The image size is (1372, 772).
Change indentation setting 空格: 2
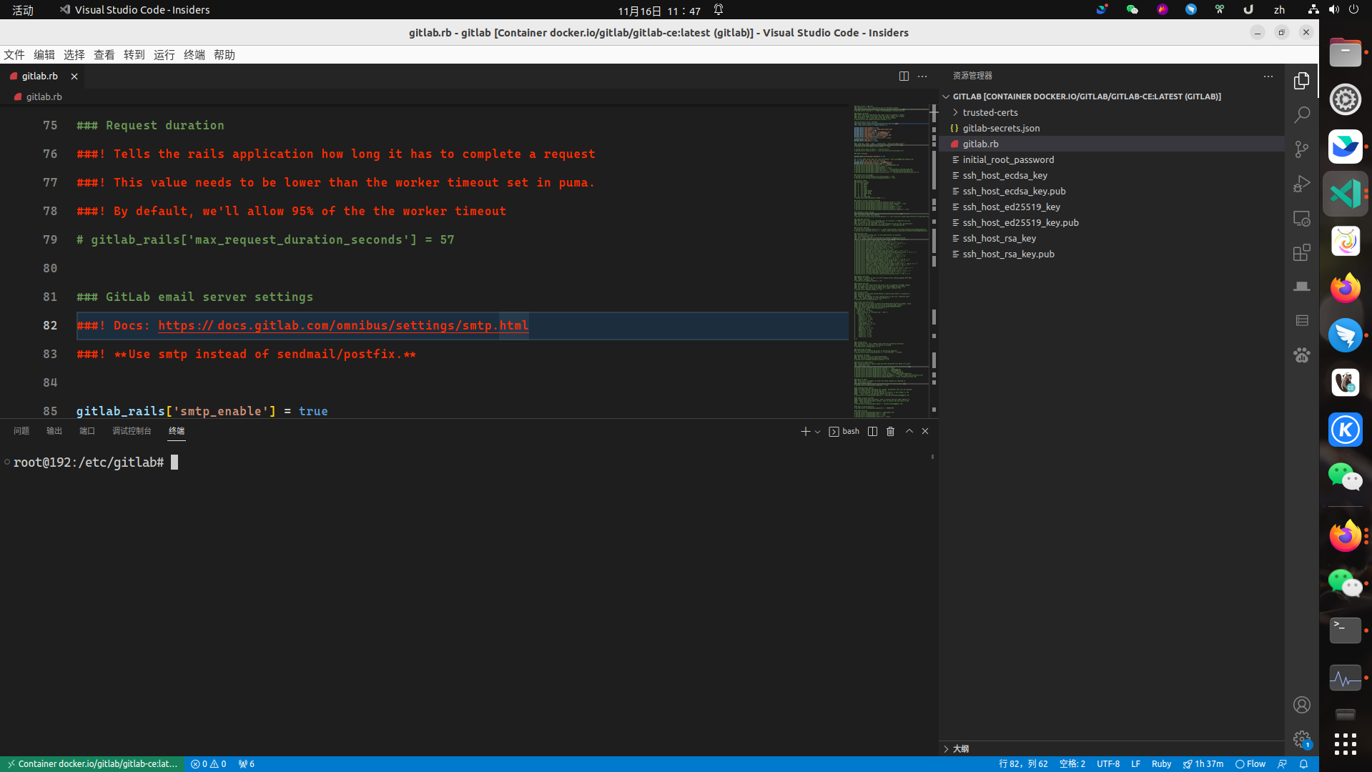(1072, 764)
